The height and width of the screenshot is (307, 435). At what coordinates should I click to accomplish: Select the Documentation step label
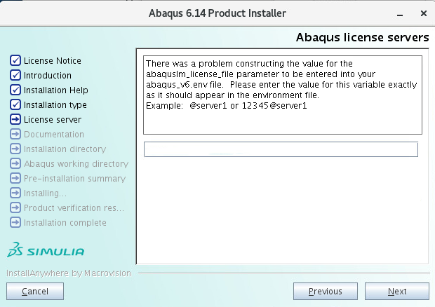click(x=54, y=135)
